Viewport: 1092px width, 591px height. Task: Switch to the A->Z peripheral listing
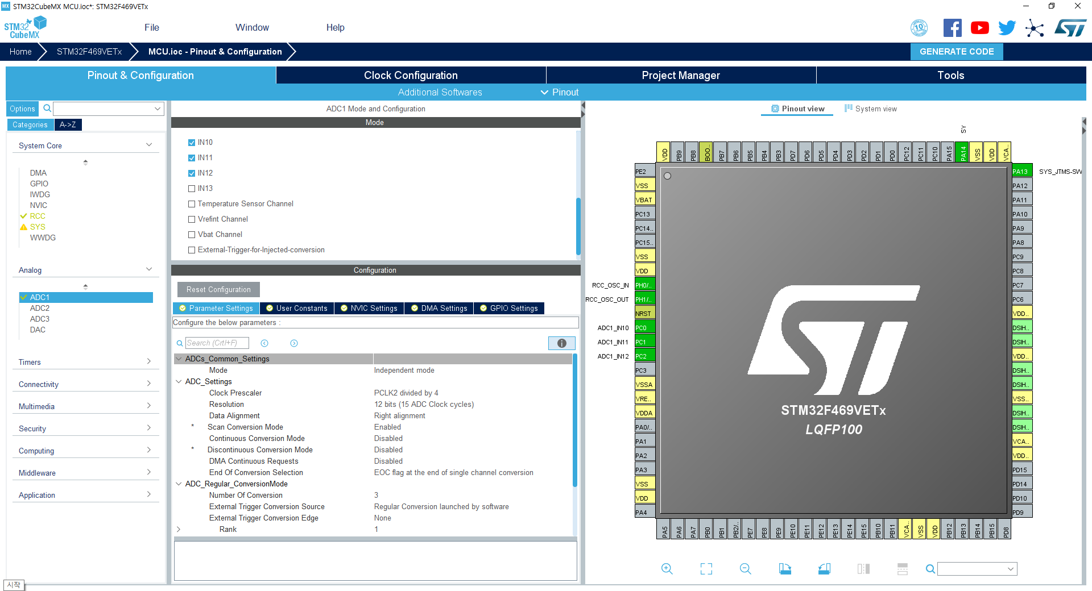[68, 124]
